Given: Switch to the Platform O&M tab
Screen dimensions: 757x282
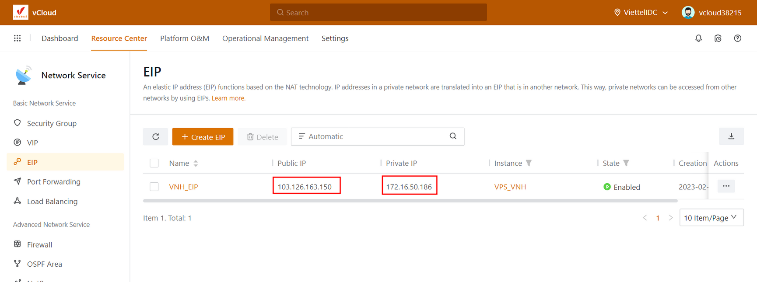Looking at the screenshot, I should point(184,38).
